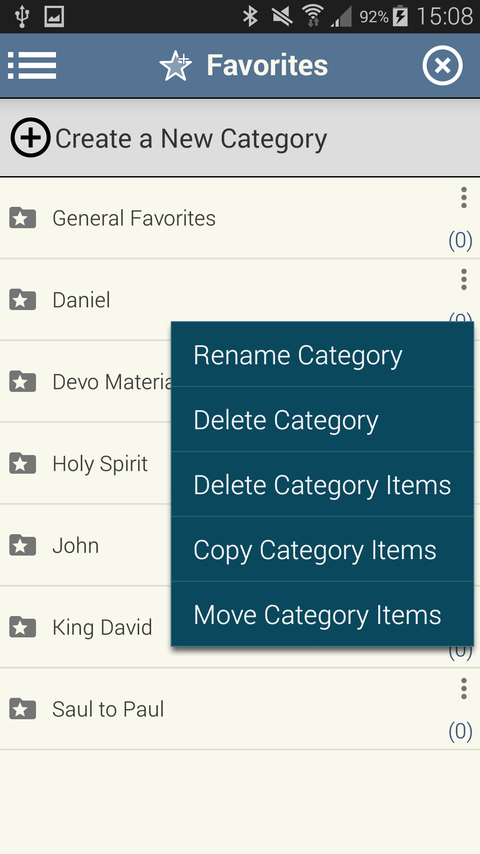Click the Saul to Paul folder icon
This screenshot has height=854, width=480.
23,709
